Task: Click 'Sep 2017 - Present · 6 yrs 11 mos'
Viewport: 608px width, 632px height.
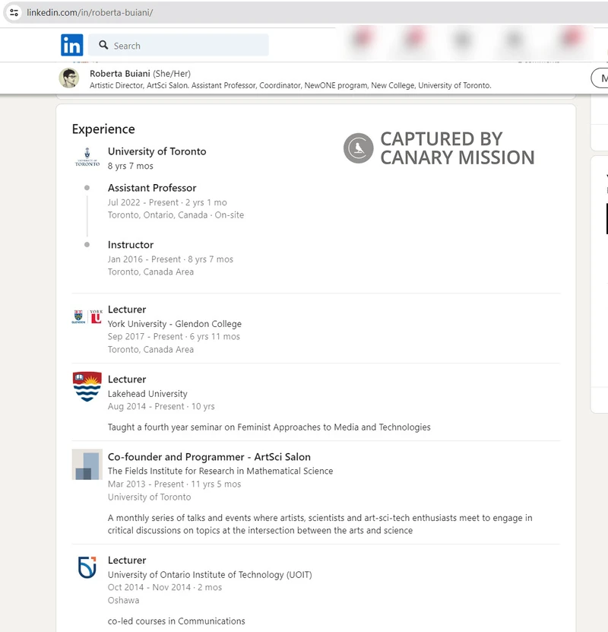Action: click(173, 337)
